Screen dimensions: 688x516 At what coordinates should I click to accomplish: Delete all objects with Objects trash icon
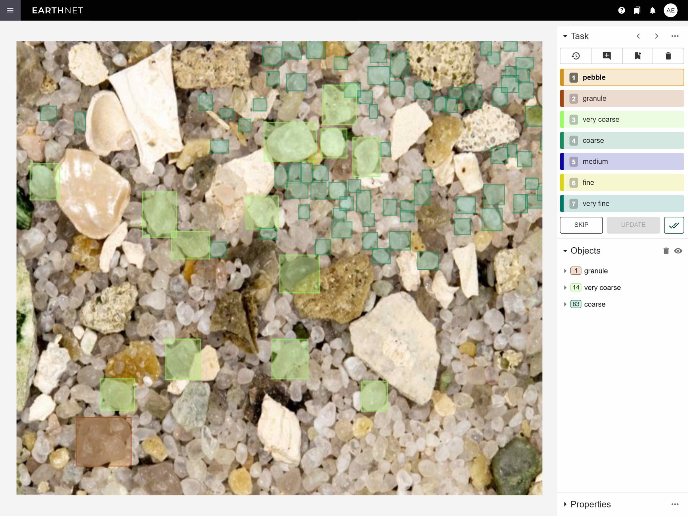click(666, 251)
